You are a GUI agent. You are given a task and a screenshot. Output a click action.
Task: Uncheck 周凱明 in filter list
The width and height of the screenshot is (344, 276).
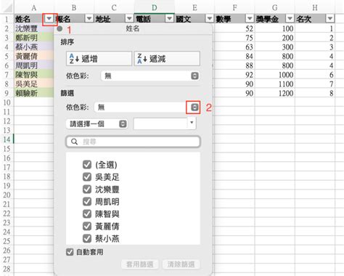pyautogui.click(x=87, y=202)
